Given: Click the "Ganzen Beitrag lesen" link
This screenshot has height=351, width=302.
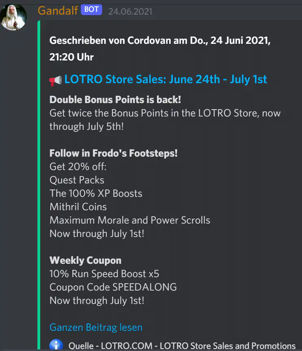Looking at the screenshot, I should click(x=96, y=327).
